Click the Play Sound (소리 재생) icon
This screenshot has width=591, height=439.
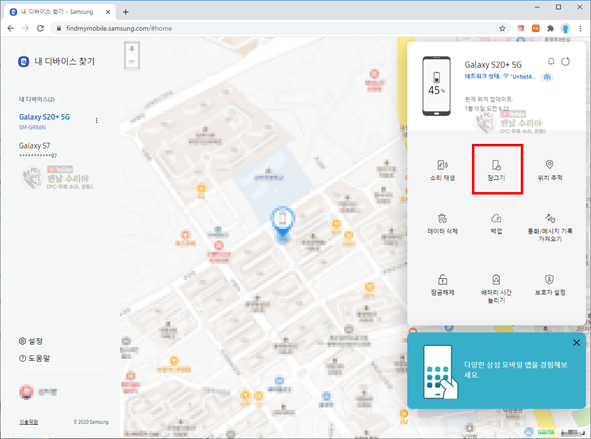click(442, 165)
